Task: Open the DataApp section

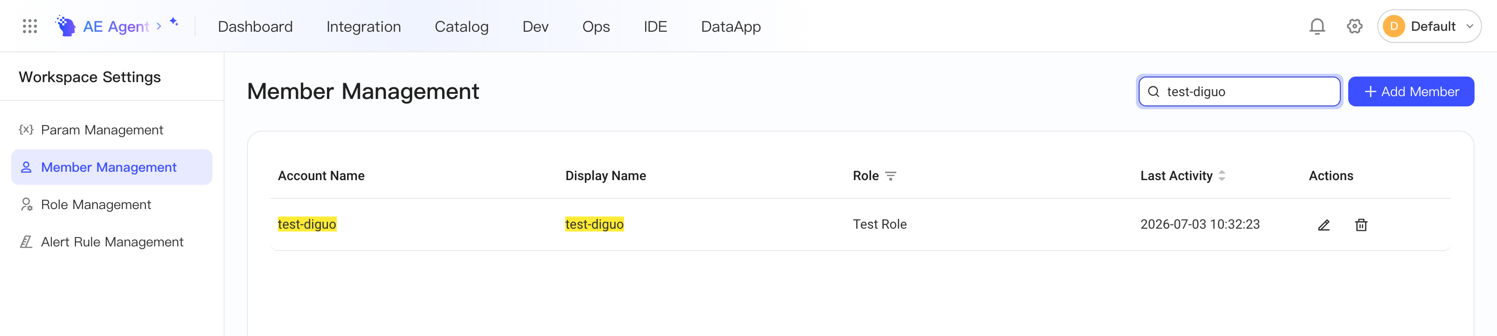Action: tap(730, 27)
